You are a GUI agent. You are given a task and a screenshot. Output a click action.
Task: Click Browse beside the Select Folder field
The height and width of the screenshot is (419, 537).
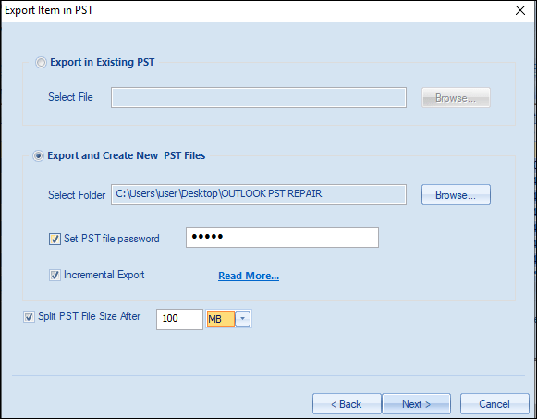[x=456, y=194]
